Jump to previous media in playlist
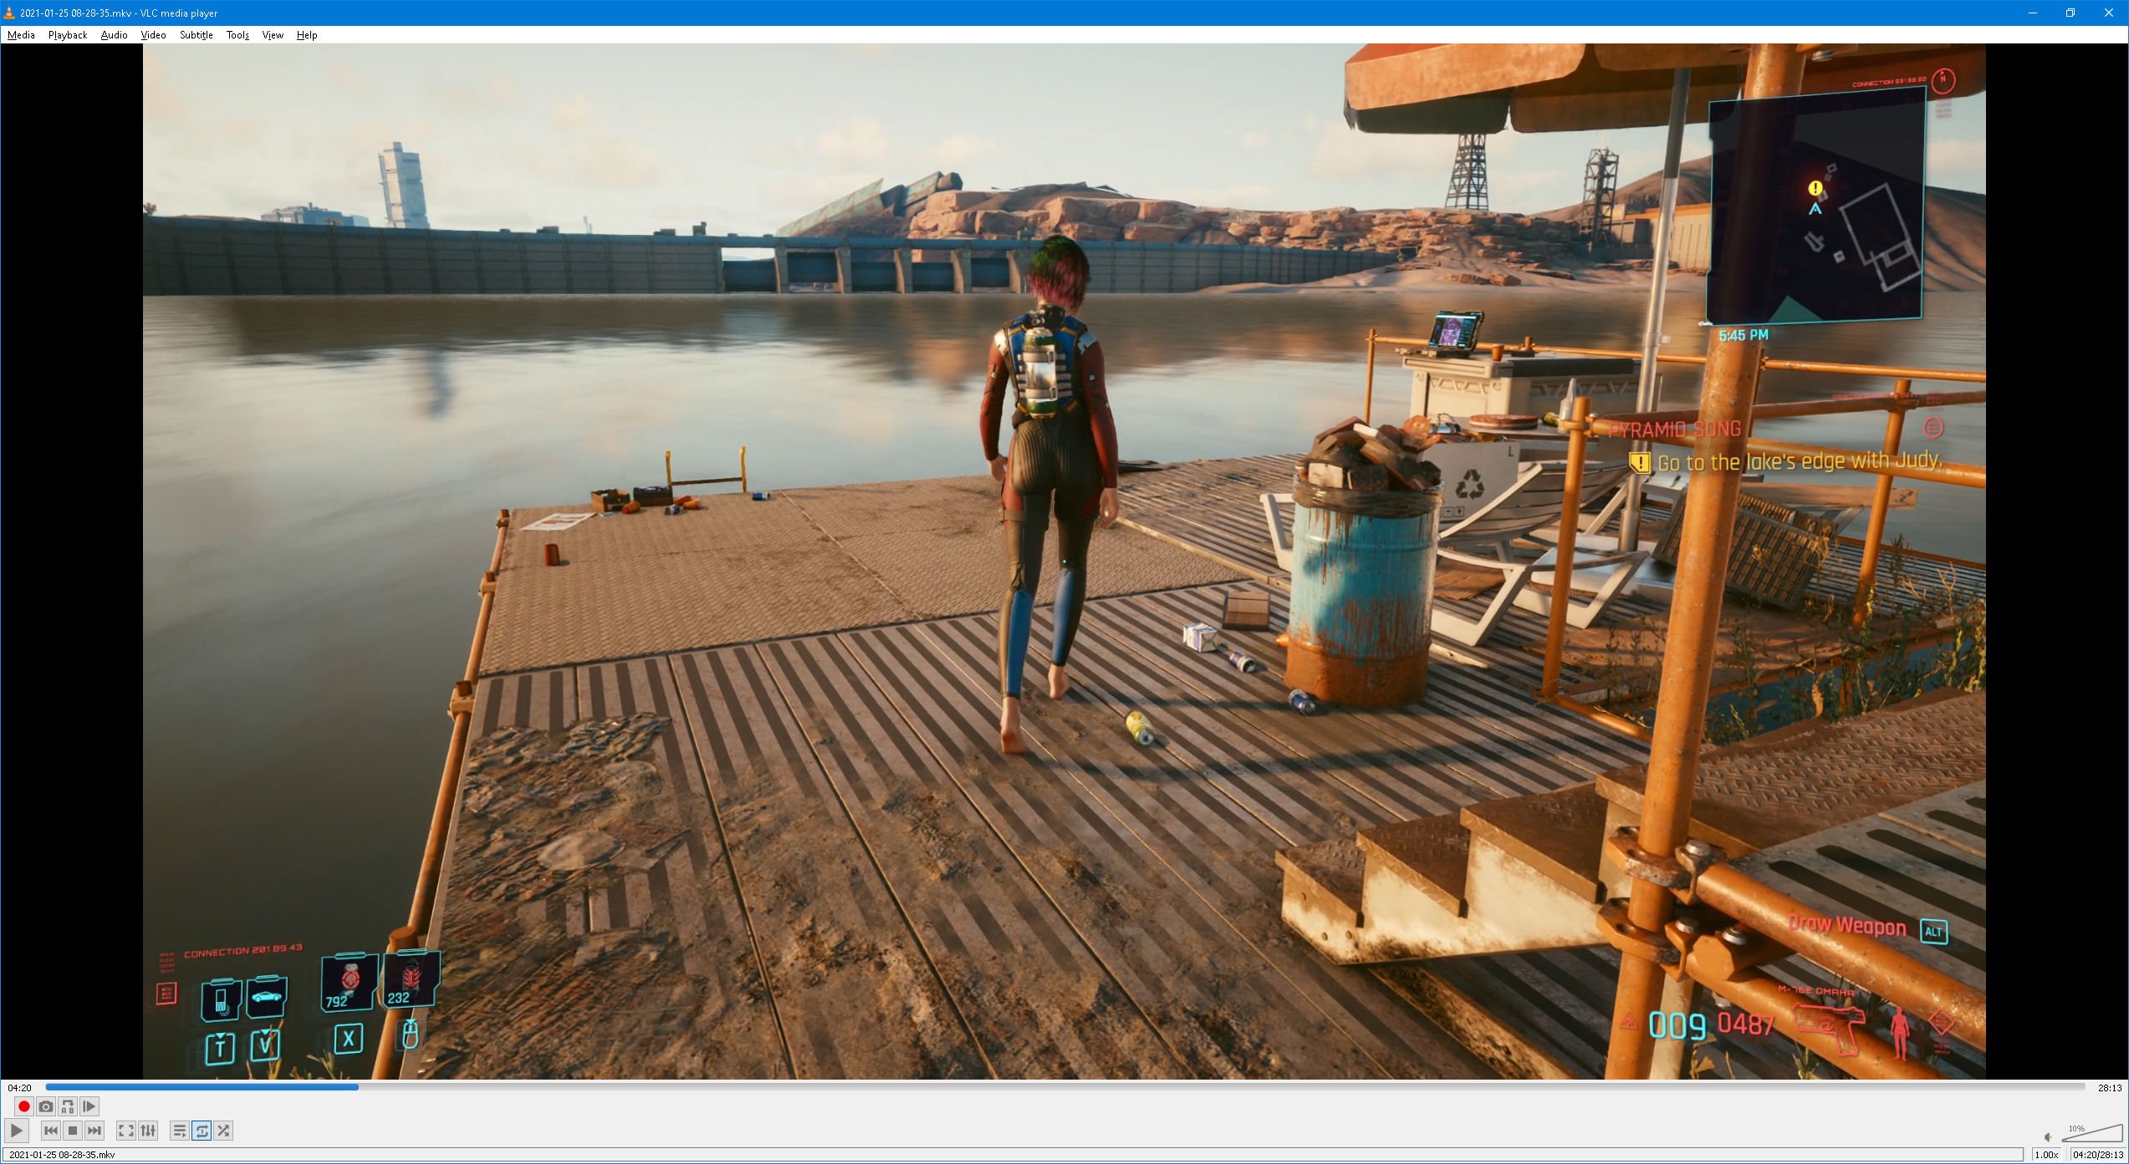This screenshot has width=2129, height=1164. point(51,1131)
